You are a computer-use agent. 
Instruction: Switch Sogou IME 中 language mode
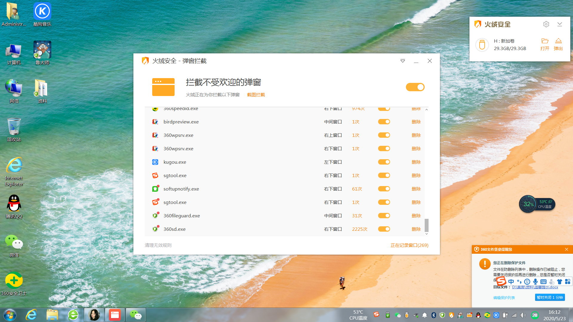click(x=511, y=282)
